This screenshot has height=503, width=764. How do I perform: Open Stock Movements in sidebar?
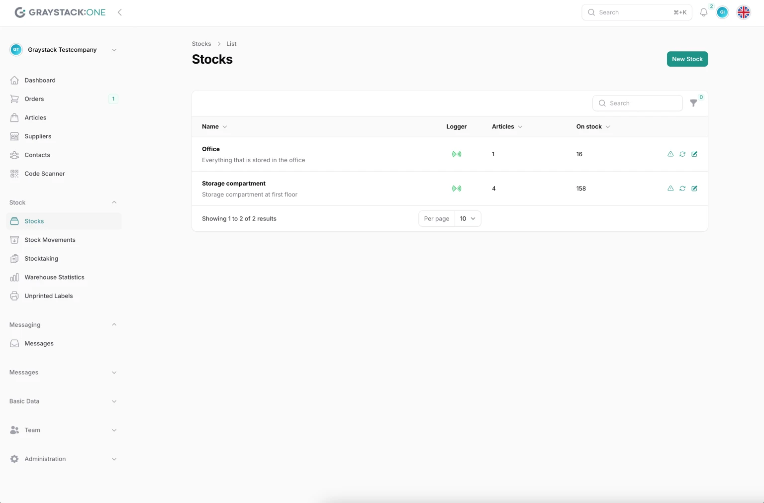coord(50,240)
